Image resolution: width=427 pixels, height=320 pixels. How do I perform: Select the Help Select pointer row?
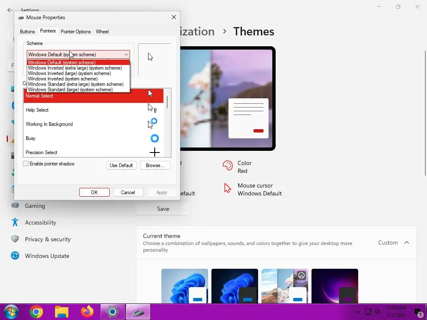(x=93, y=110)
